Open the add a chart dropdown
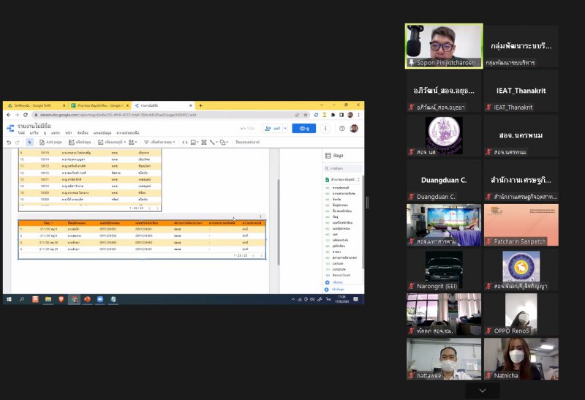The height and width of the screenshot is (400, 585). [112, 142]
